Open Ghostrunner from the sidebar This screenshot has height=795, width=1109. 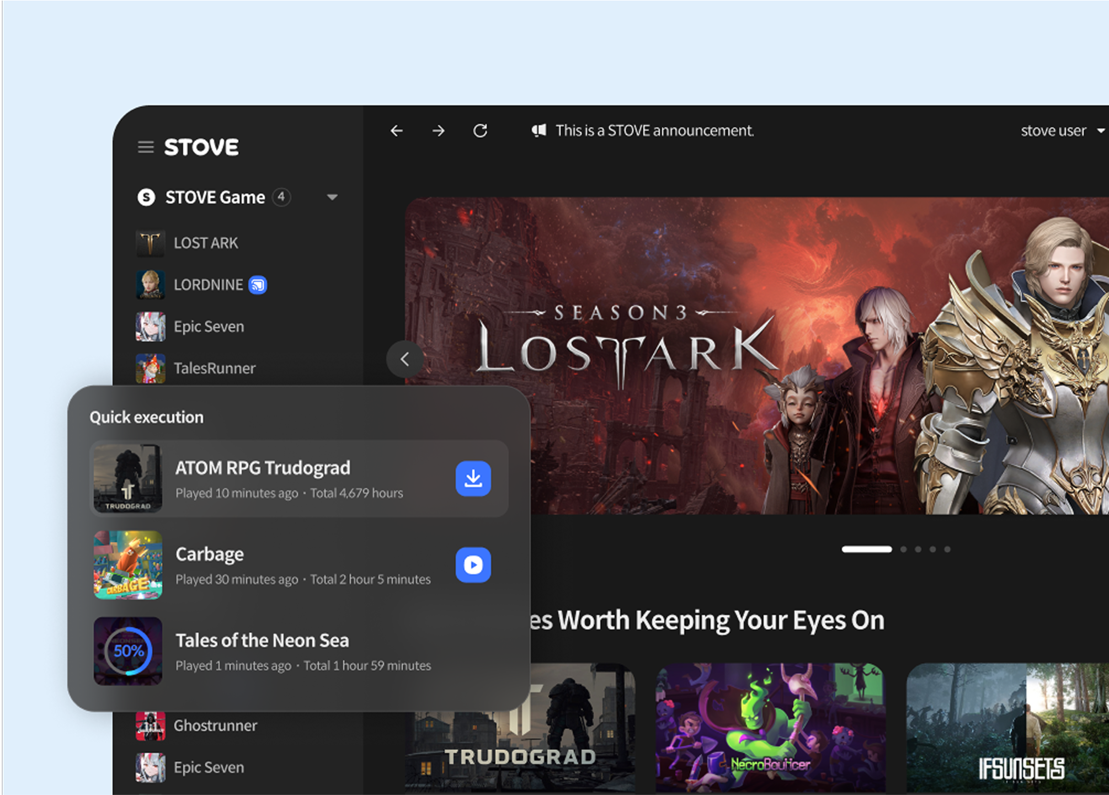click(x=215, y=725)
